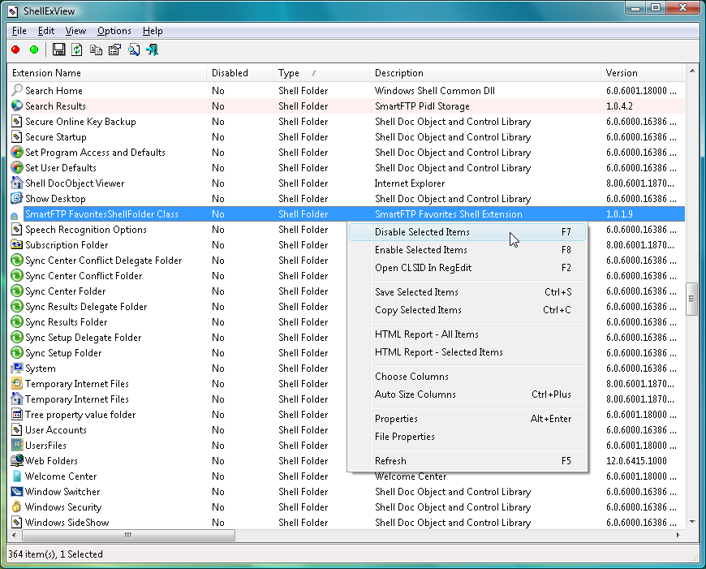This screenshot has width=706, height=569.
Task: Click the horizontal scrollbar left arrow
Action: coord(14,535)
